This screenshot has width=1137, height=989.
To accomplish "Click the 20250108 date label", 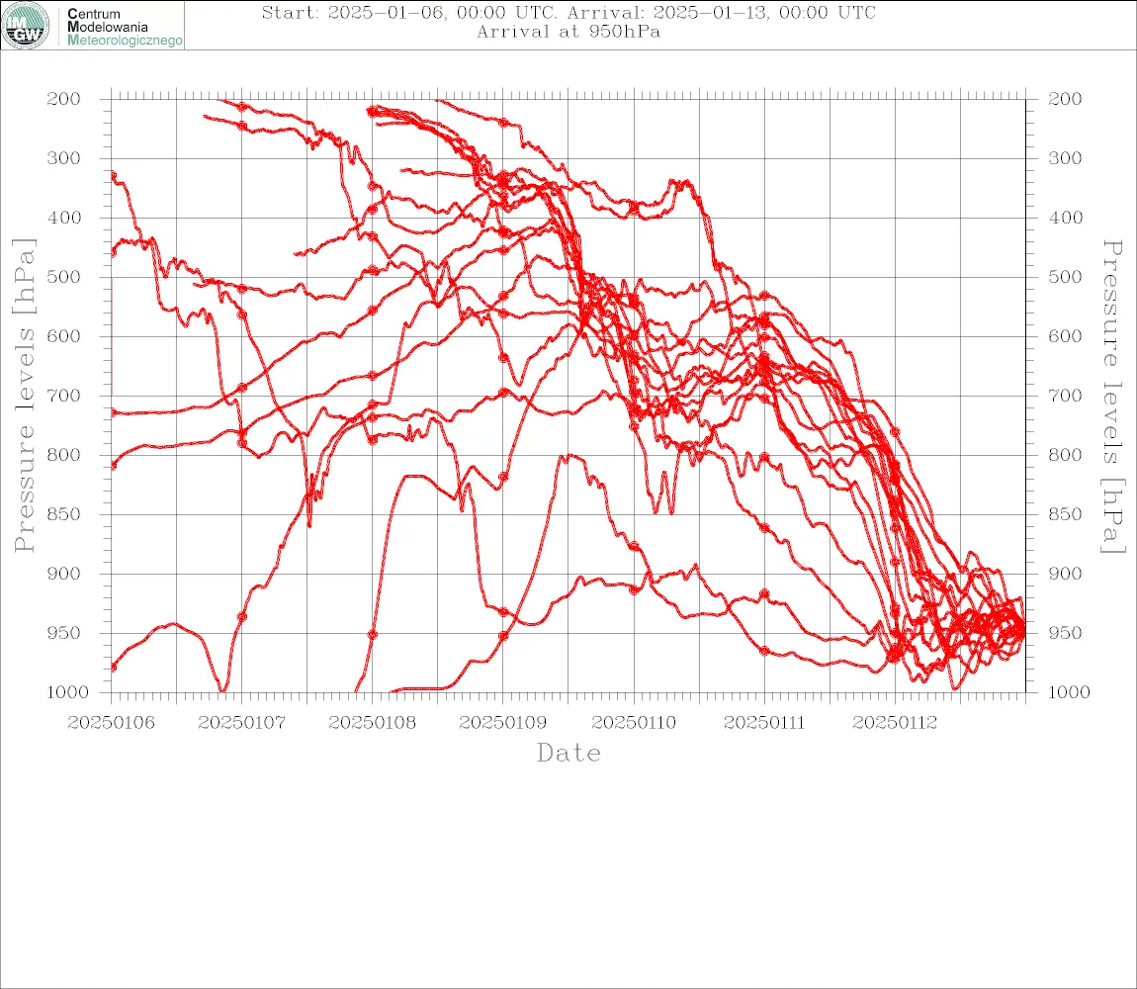I will click(x=372, y=723).
